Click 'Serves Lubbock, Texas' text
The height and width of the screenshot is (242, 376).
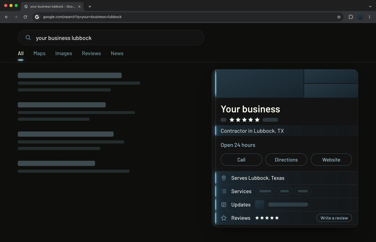pyautogui.click(x=258, y=178)
